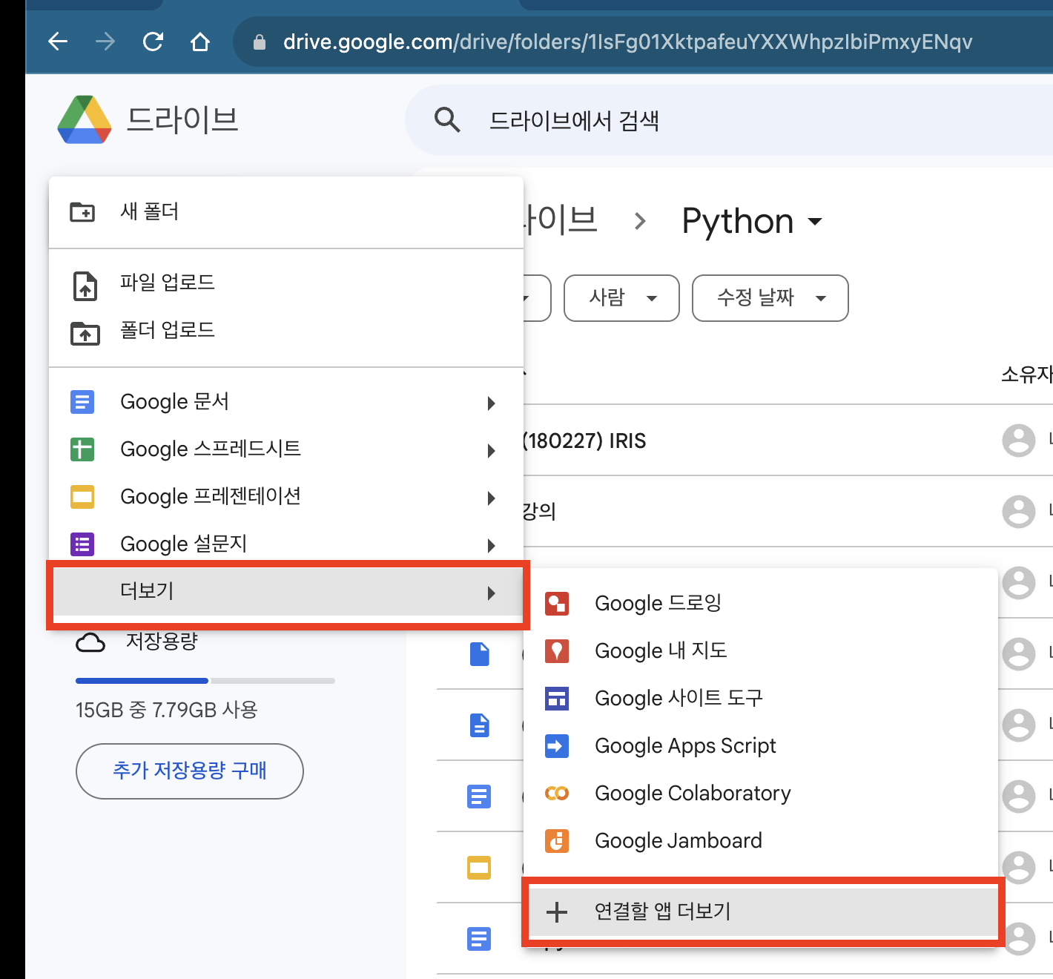Click the Google Sites icon
1053x979 pixels.
pyautogui.click(x=557, y=699)
